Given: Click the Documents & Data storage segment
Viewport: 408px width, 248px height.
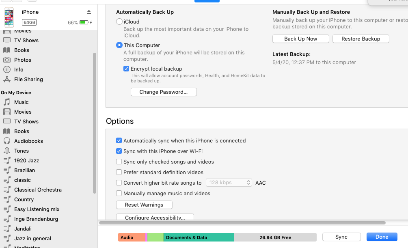Looking at the screenshot, I should [x=199, y=237].
